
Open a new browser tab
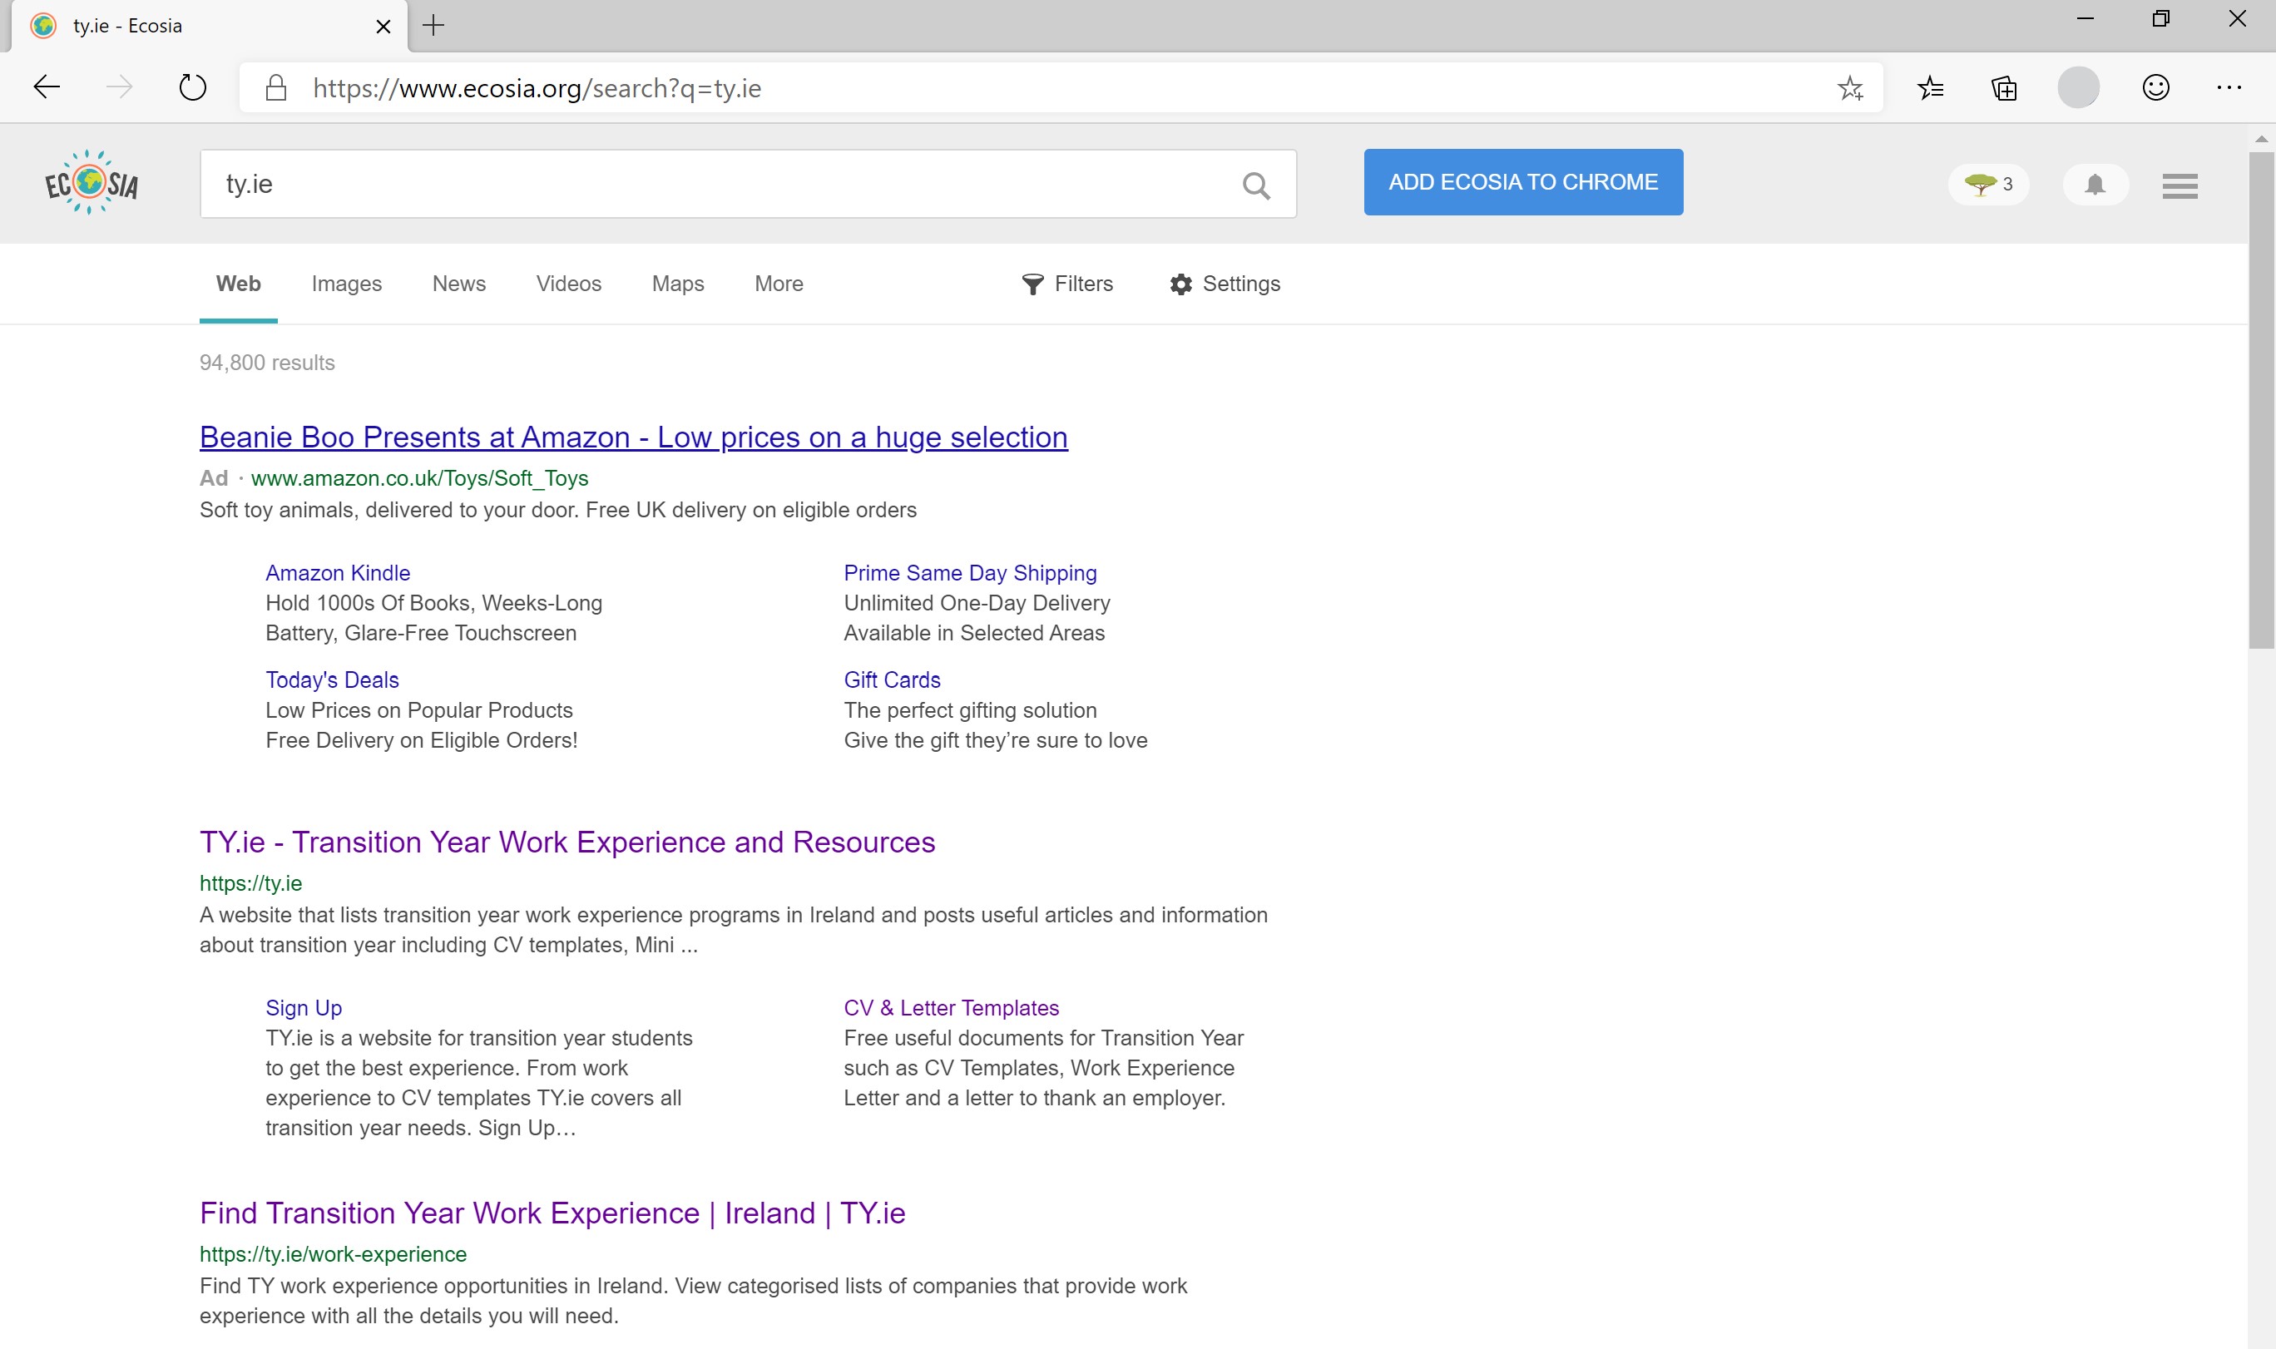(x=433, y=26)
